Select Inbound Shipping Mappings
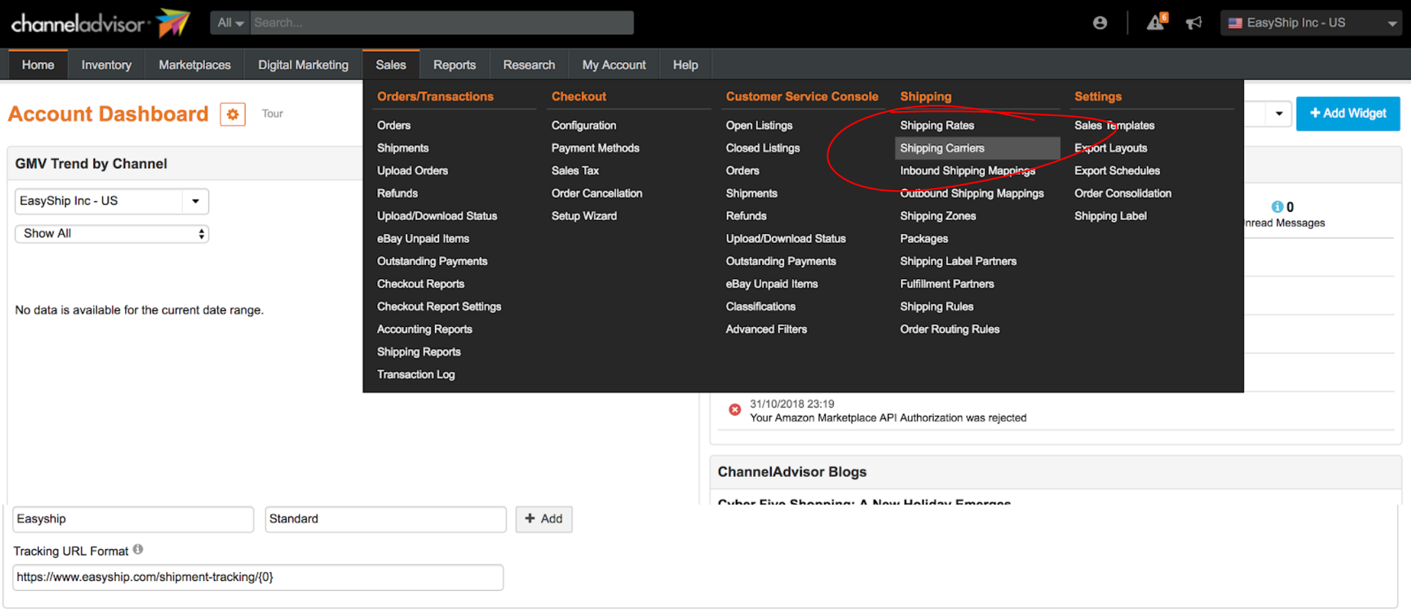 967,171
